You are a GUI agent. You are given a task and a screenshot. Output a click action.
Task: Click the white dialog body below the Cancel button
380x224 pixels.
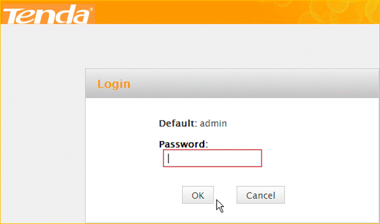(x=260, y=214)
